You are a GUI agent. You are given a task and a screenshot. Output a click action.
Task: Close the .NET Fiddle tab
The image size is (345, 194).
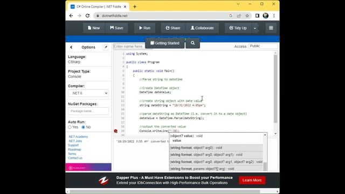click(x=125, y=7)
